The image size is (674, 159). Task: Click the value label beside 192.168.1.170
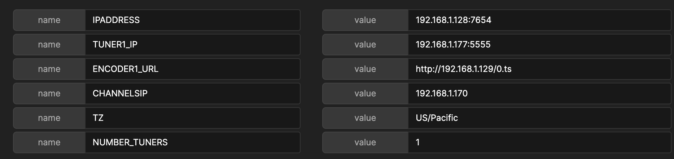click(365, 94)
